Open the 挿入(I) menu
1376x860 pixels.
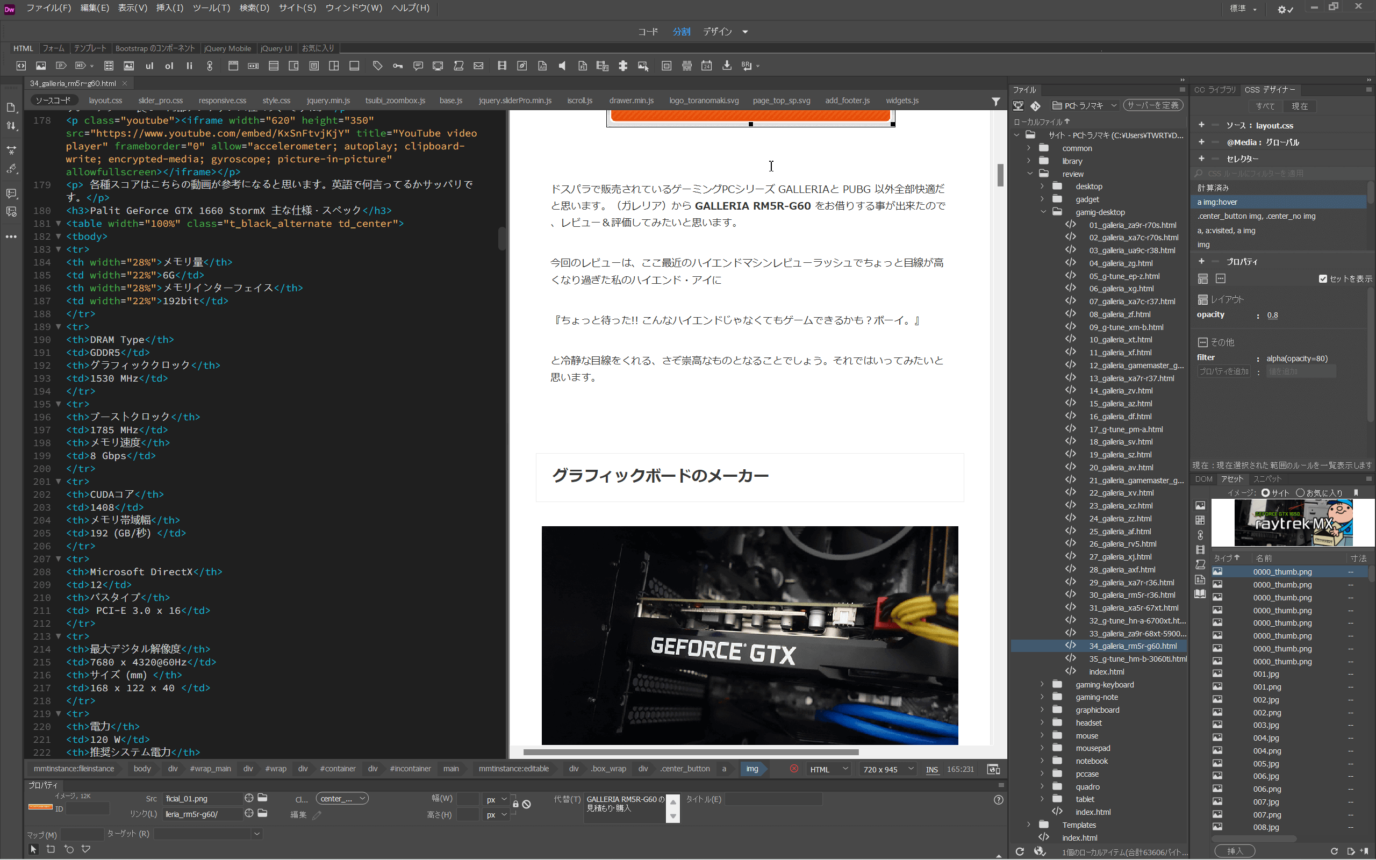tap(169, 8)
